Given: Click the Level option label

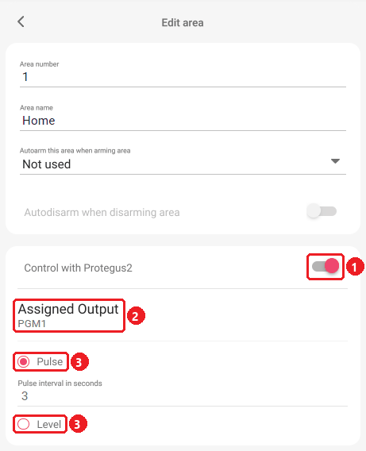Looking at the screenshot, I should click(x=49, y=424).
